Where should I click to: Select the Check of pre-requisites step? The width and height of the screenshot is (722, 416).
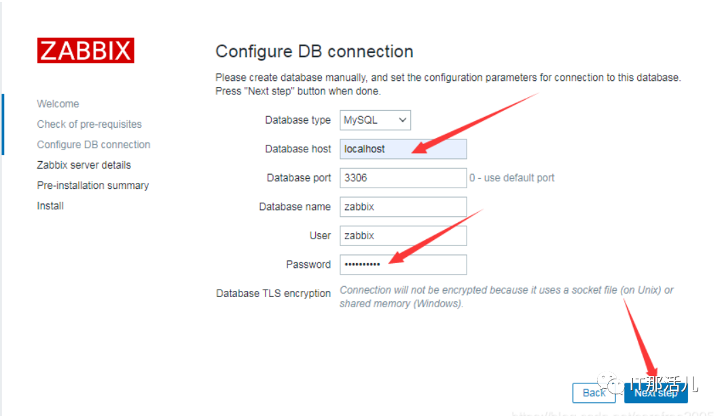click(89, 124)
